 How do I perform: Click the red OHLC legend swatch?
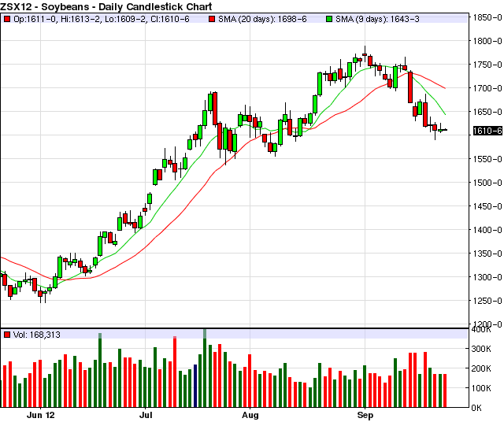pos(7,19)
